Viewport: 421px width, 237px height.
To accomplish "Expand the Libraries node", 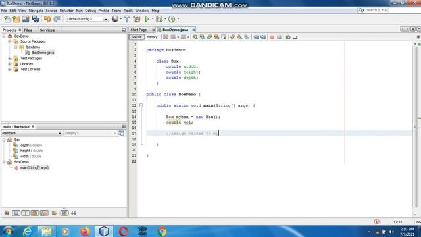I will tap(10, 64).
